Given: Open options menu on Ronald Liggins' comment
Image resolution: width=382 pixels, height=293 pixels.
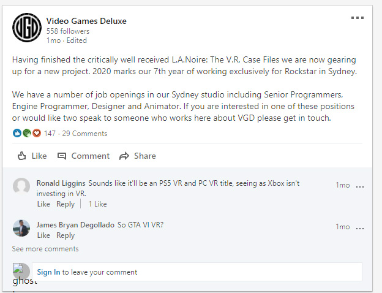Looking at the screenshot, I should 360,187.
